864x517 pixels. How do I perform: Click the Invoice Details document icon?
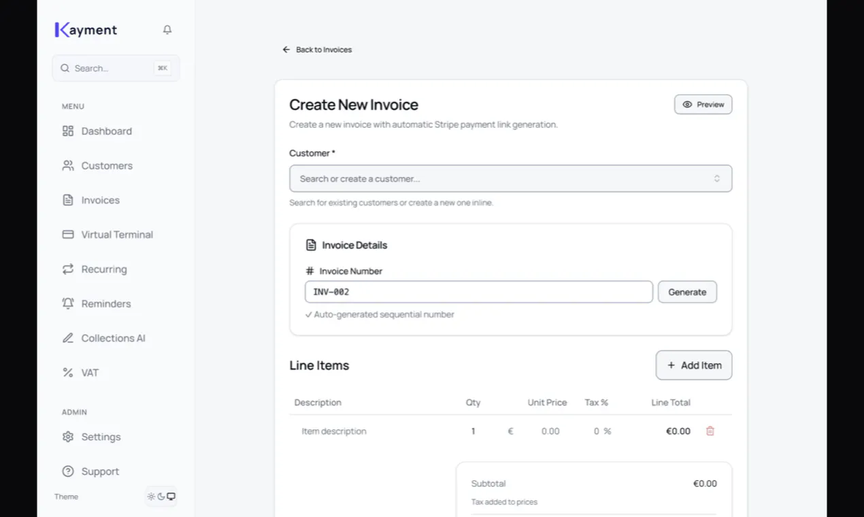coord(311,245)
